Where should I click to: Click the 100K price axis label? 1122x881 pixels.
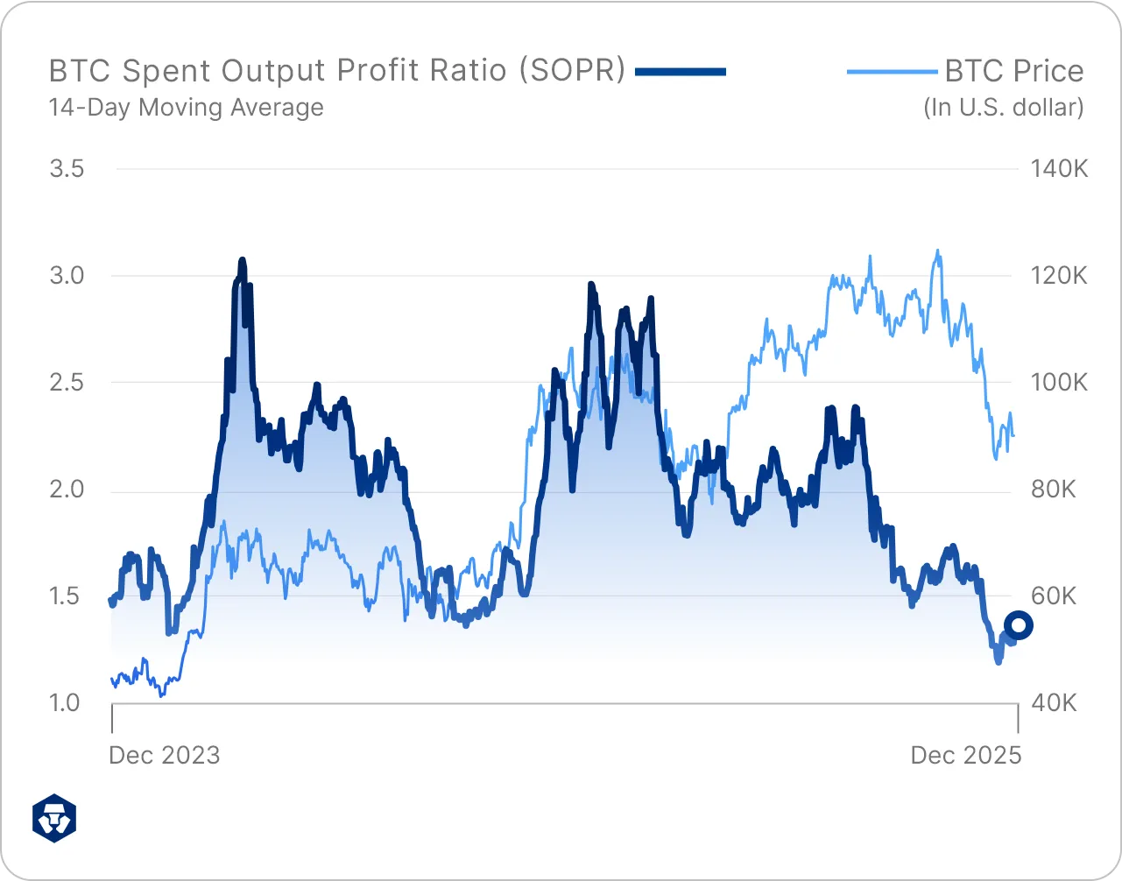click(x=1059, y=383)
